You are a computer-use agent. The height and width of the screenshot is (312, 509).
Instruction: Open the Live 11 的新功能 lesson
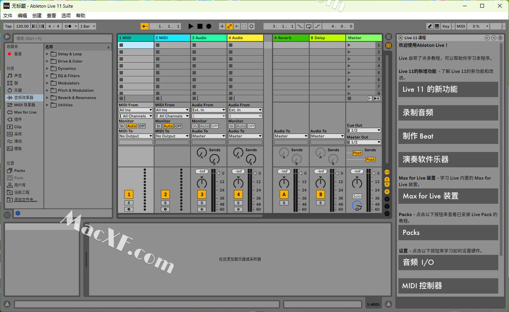coord(448,89)
